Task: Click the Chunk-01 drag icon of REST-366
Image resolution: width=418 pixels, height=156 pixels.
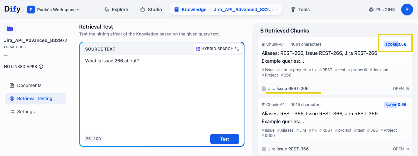Action: tap(263, 105)
